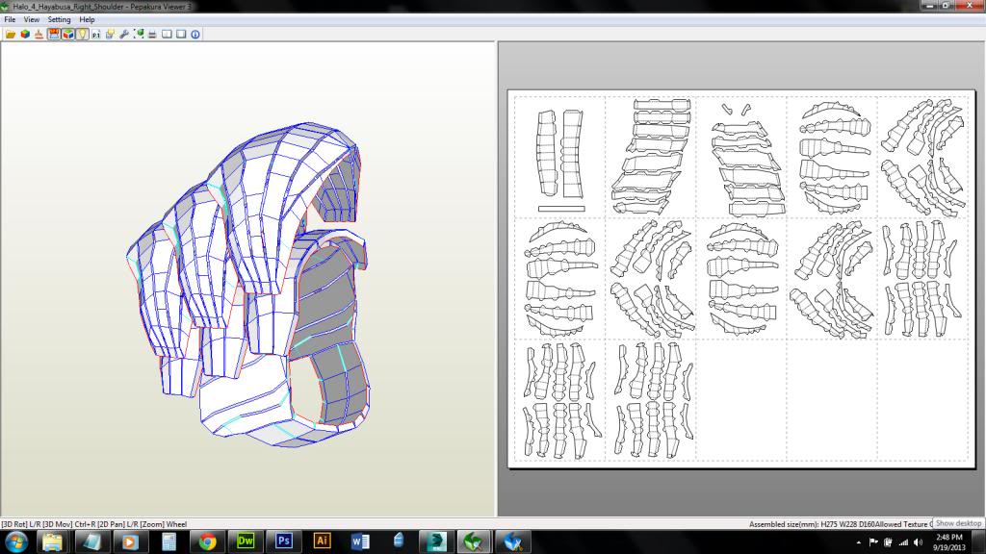Click the Pepakura Designer taskbar icon with pencil
The width and height of the screenshot is (986, 554).
pos(513,541)
